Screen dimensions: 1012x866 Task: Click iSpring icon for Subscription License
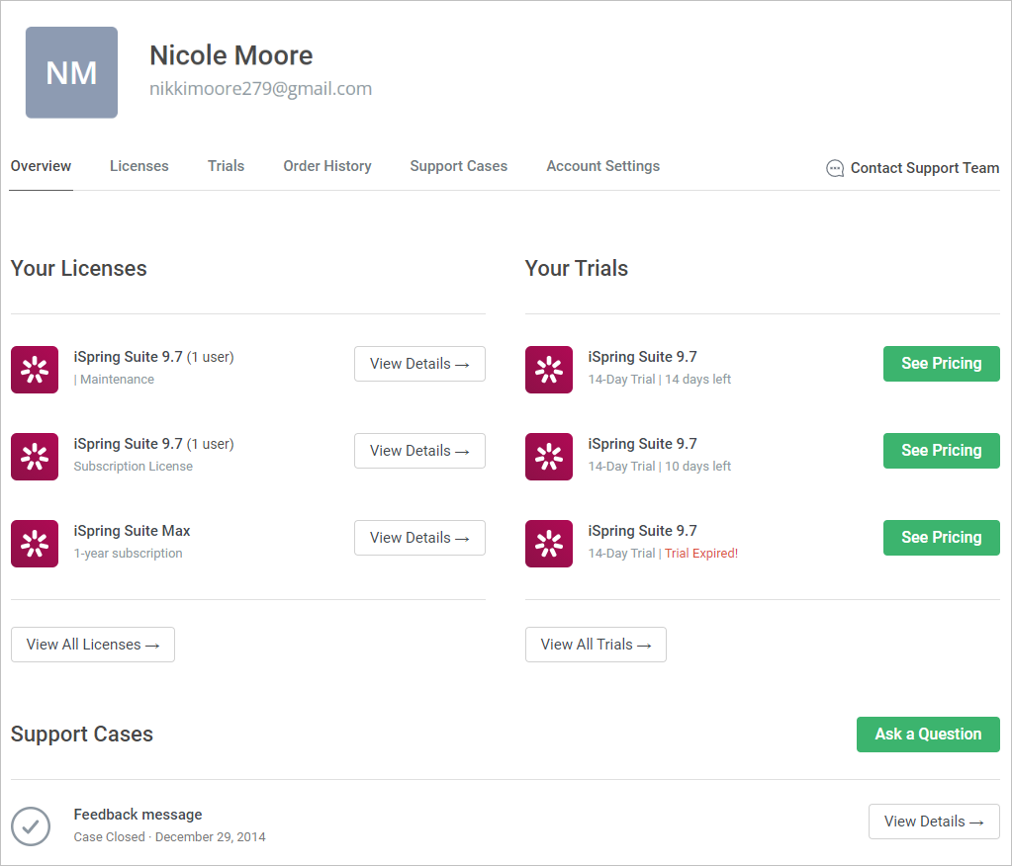pyautogui.click(x=35, y=457)
